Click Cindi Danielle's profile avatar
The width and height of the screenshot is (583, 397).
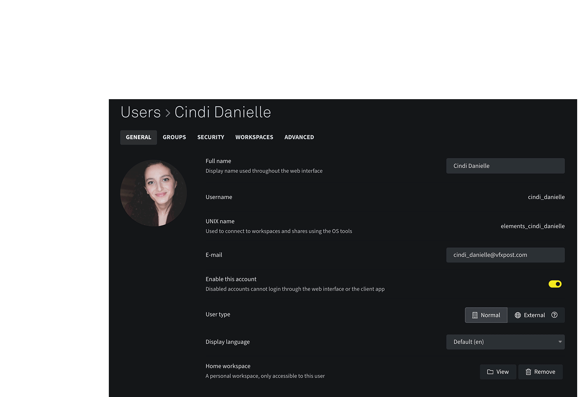[154, 193]
